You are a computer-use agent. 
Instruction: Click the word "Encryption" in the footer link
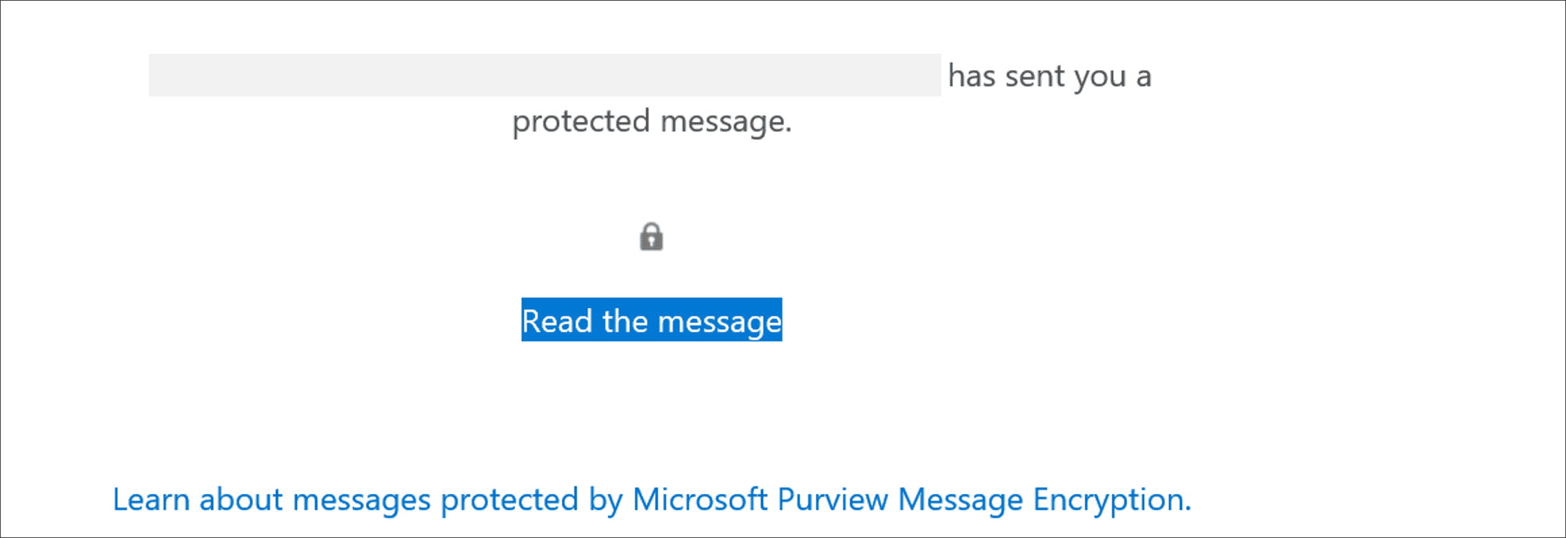tap(1111, 499)
